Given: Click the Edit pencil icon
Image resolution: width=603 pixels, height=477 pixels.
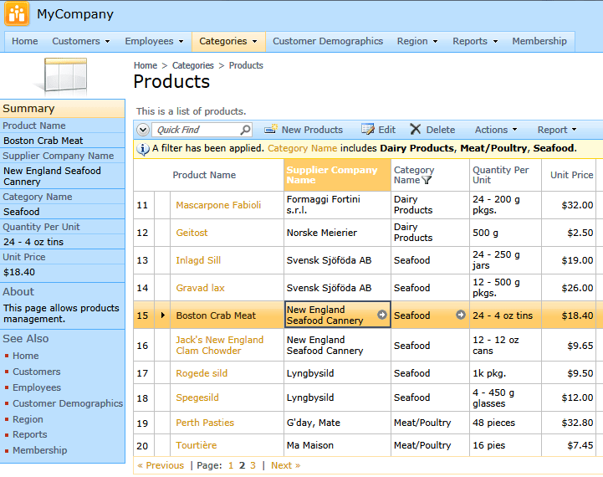Looking at the screenshot, I should (367, 129).
